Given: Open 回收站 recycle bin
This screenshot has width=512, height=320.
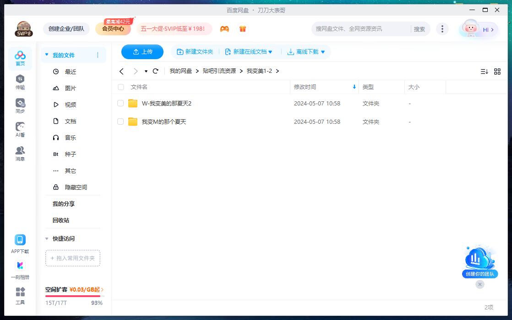Looking at the screenshot, I should click(61, 220).
